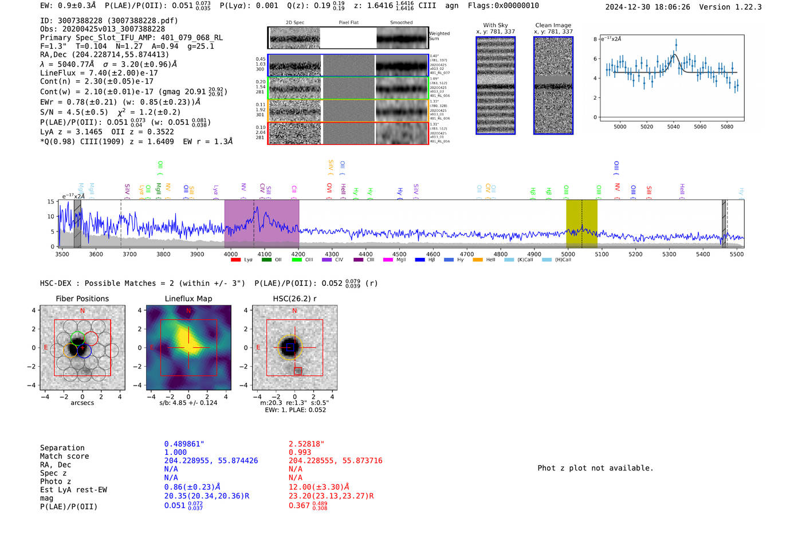
Task: Click the *Q(0.98) CIII(1909) z = 1.6409 line
Action: [136, 142]
